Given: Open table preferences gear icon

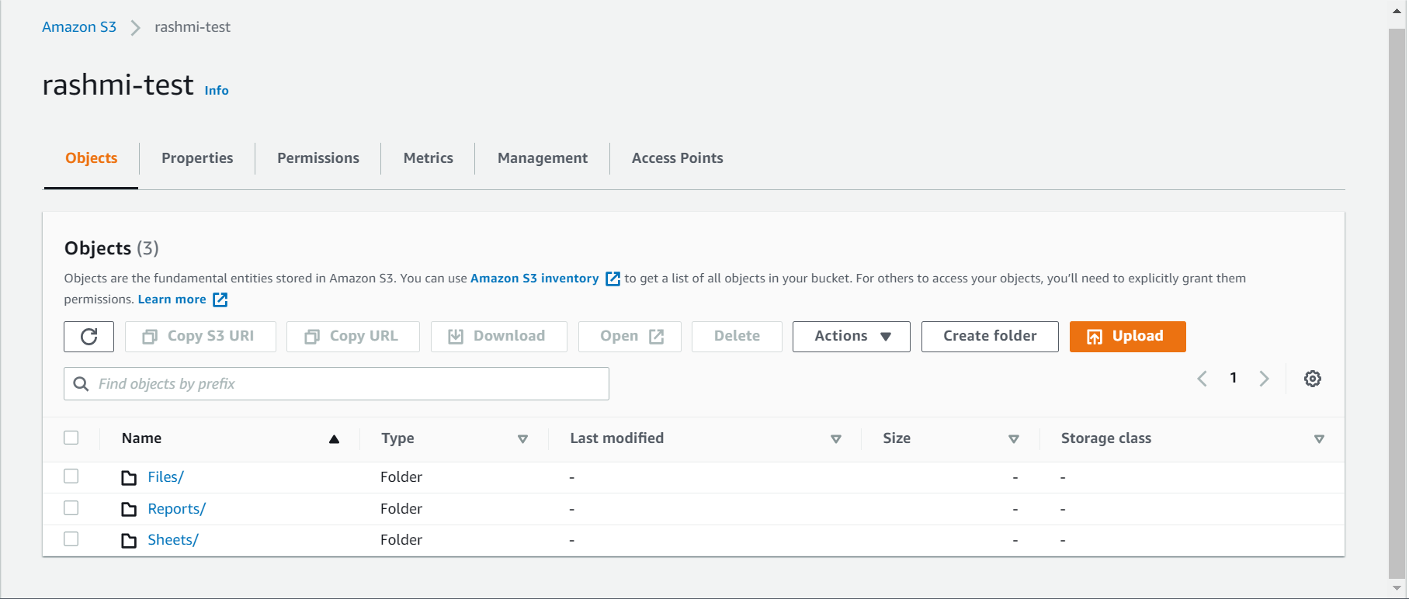Looking at the screenshot, I should pyautogui.click(x=1312, y=379).
